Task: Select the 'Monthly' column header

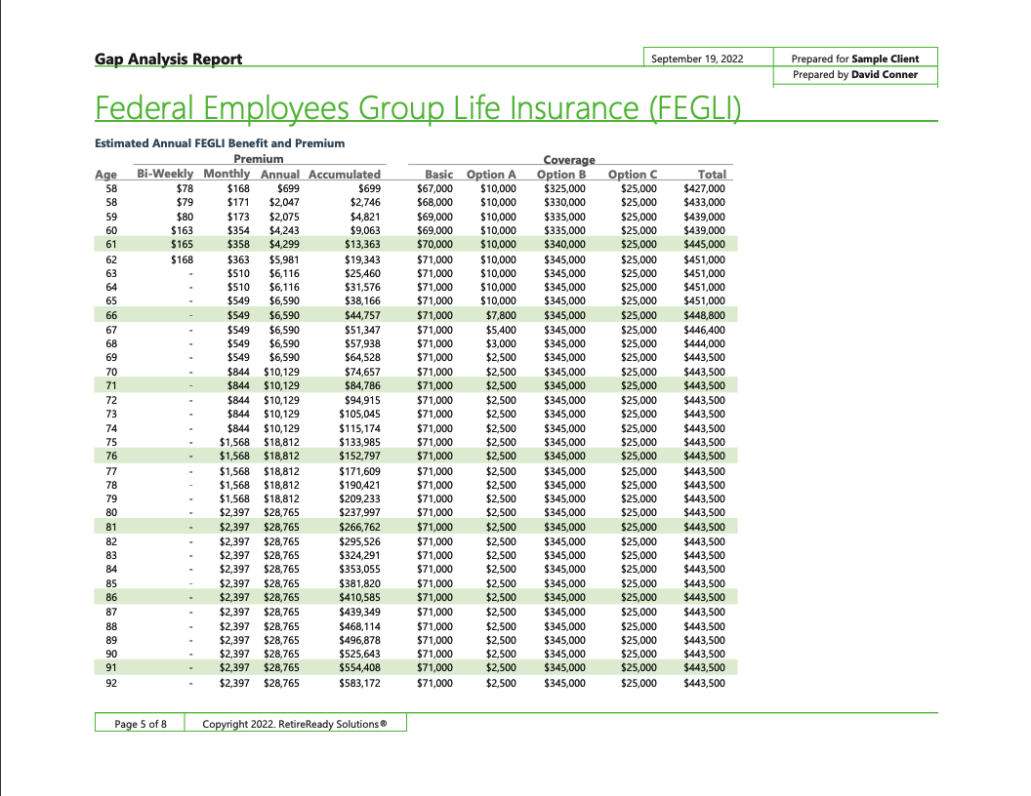Action: 227,174
